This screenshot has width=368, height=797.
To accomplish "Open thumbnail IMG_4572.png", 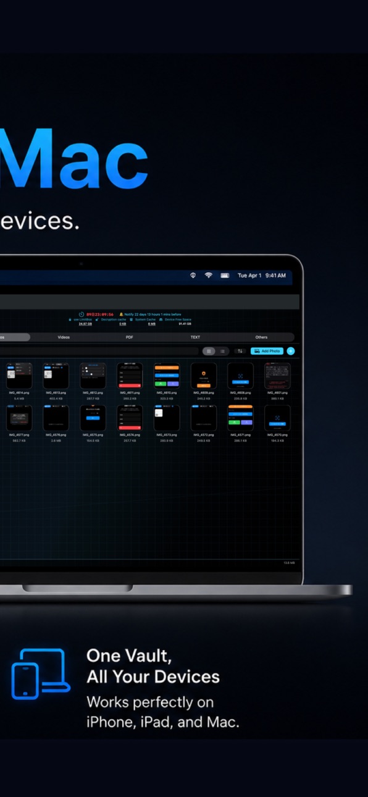I will point(204,418).
